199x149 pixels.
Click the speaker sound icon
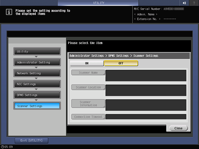(184, 3)
